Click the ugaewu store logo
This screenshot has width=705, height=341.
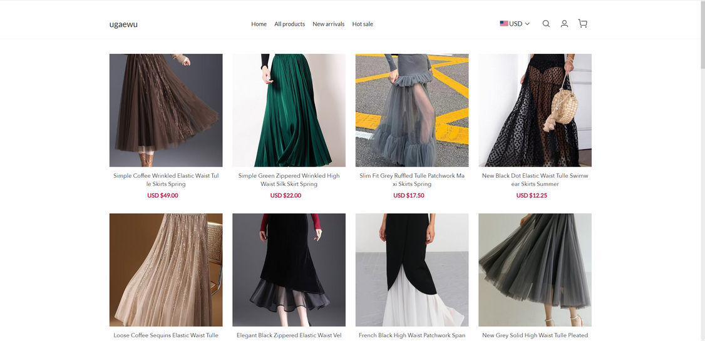coord(123,24)
